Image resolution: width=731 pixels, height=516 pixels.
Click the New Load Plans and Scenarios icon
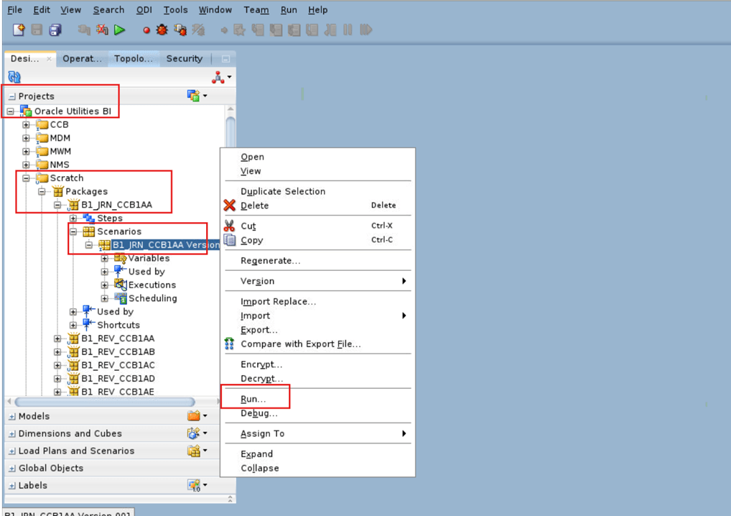click(x=195, y=451)
